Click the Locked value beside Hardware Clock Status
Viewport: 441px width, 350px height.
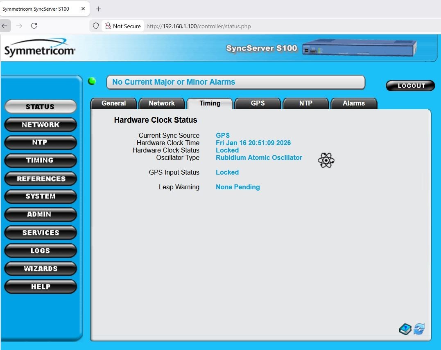pos(227,150)
